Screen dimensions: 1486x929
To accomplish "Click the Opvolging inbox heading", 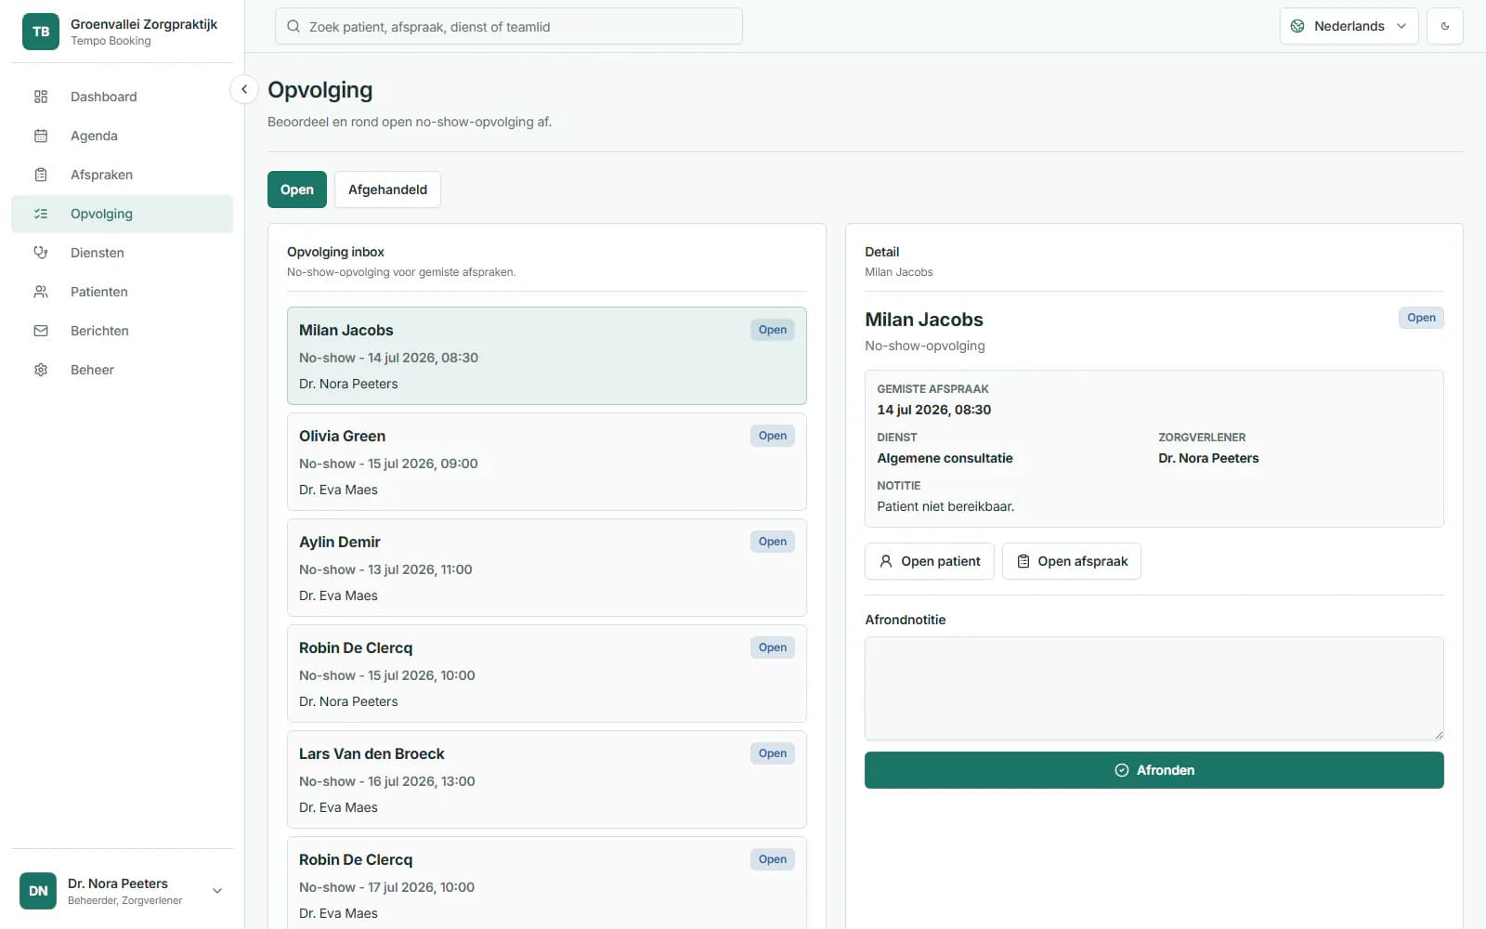I will pos(335,252).
